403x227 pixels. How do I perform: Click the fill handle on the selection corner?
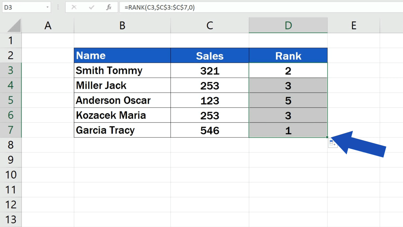point(327,137)
